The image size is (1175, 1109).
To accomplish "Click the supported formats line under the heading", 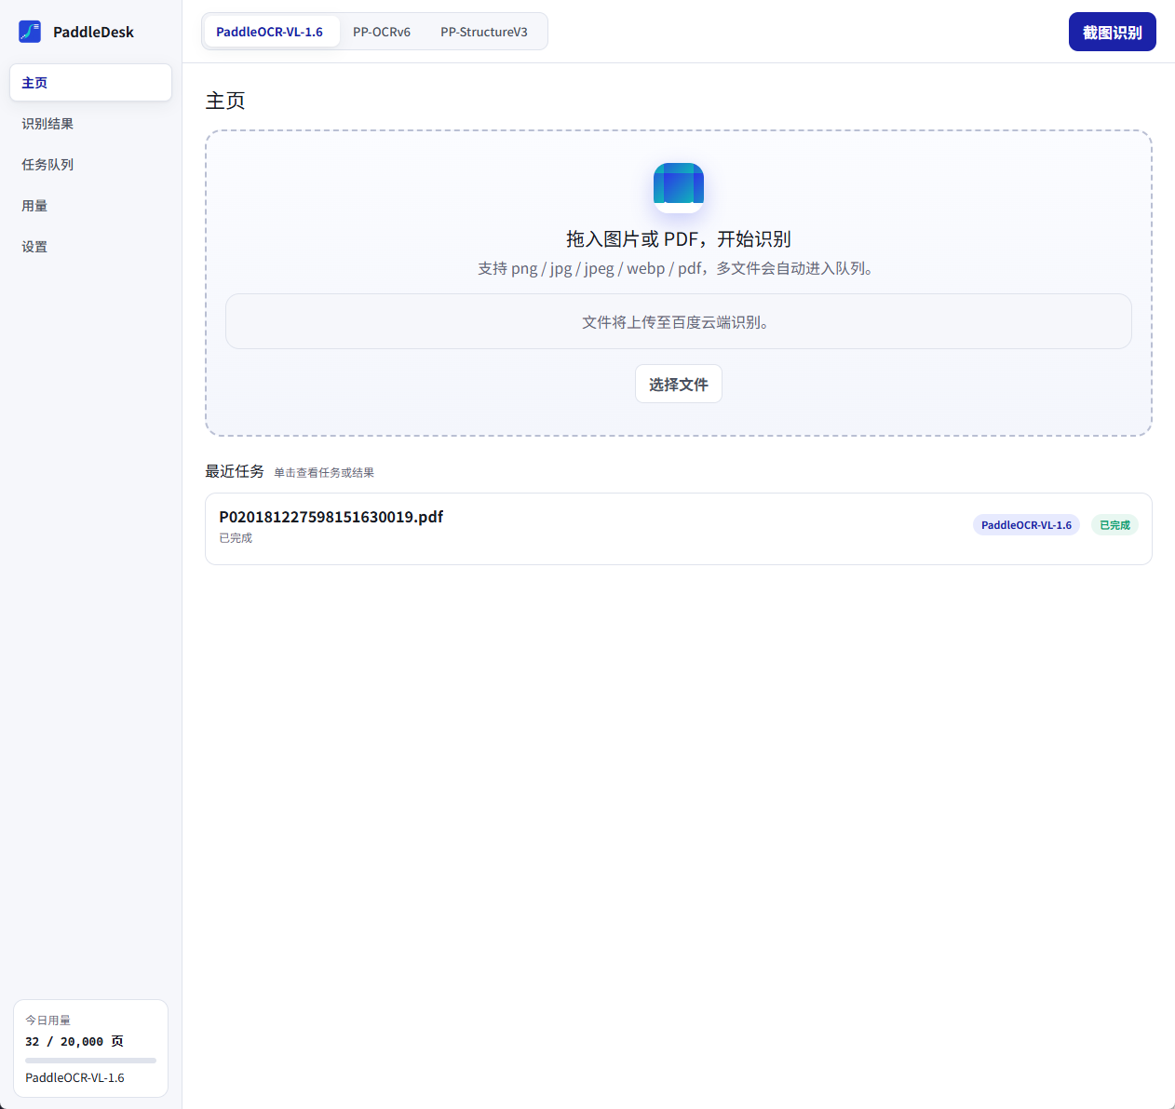I will (x=678, y=268).
